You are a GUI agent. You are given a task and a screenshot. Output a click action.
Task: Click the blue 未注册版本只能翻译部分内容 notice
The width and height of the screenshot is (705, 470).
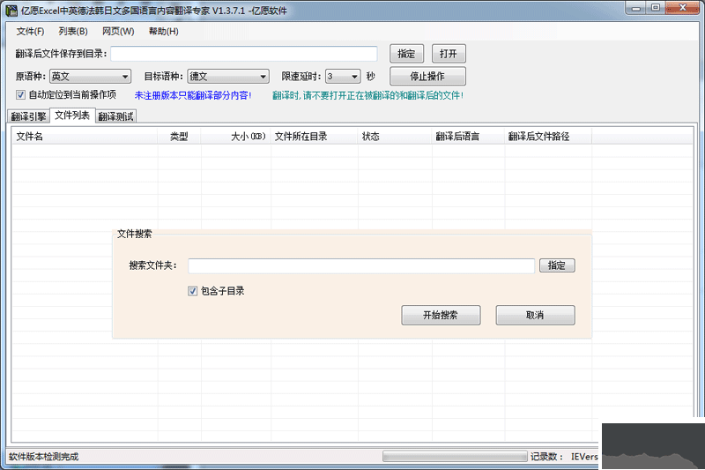click(x=193, y=95)
